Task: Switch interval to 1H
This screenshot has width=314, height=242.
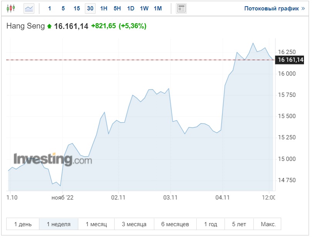Action: [x=104, y=8]
